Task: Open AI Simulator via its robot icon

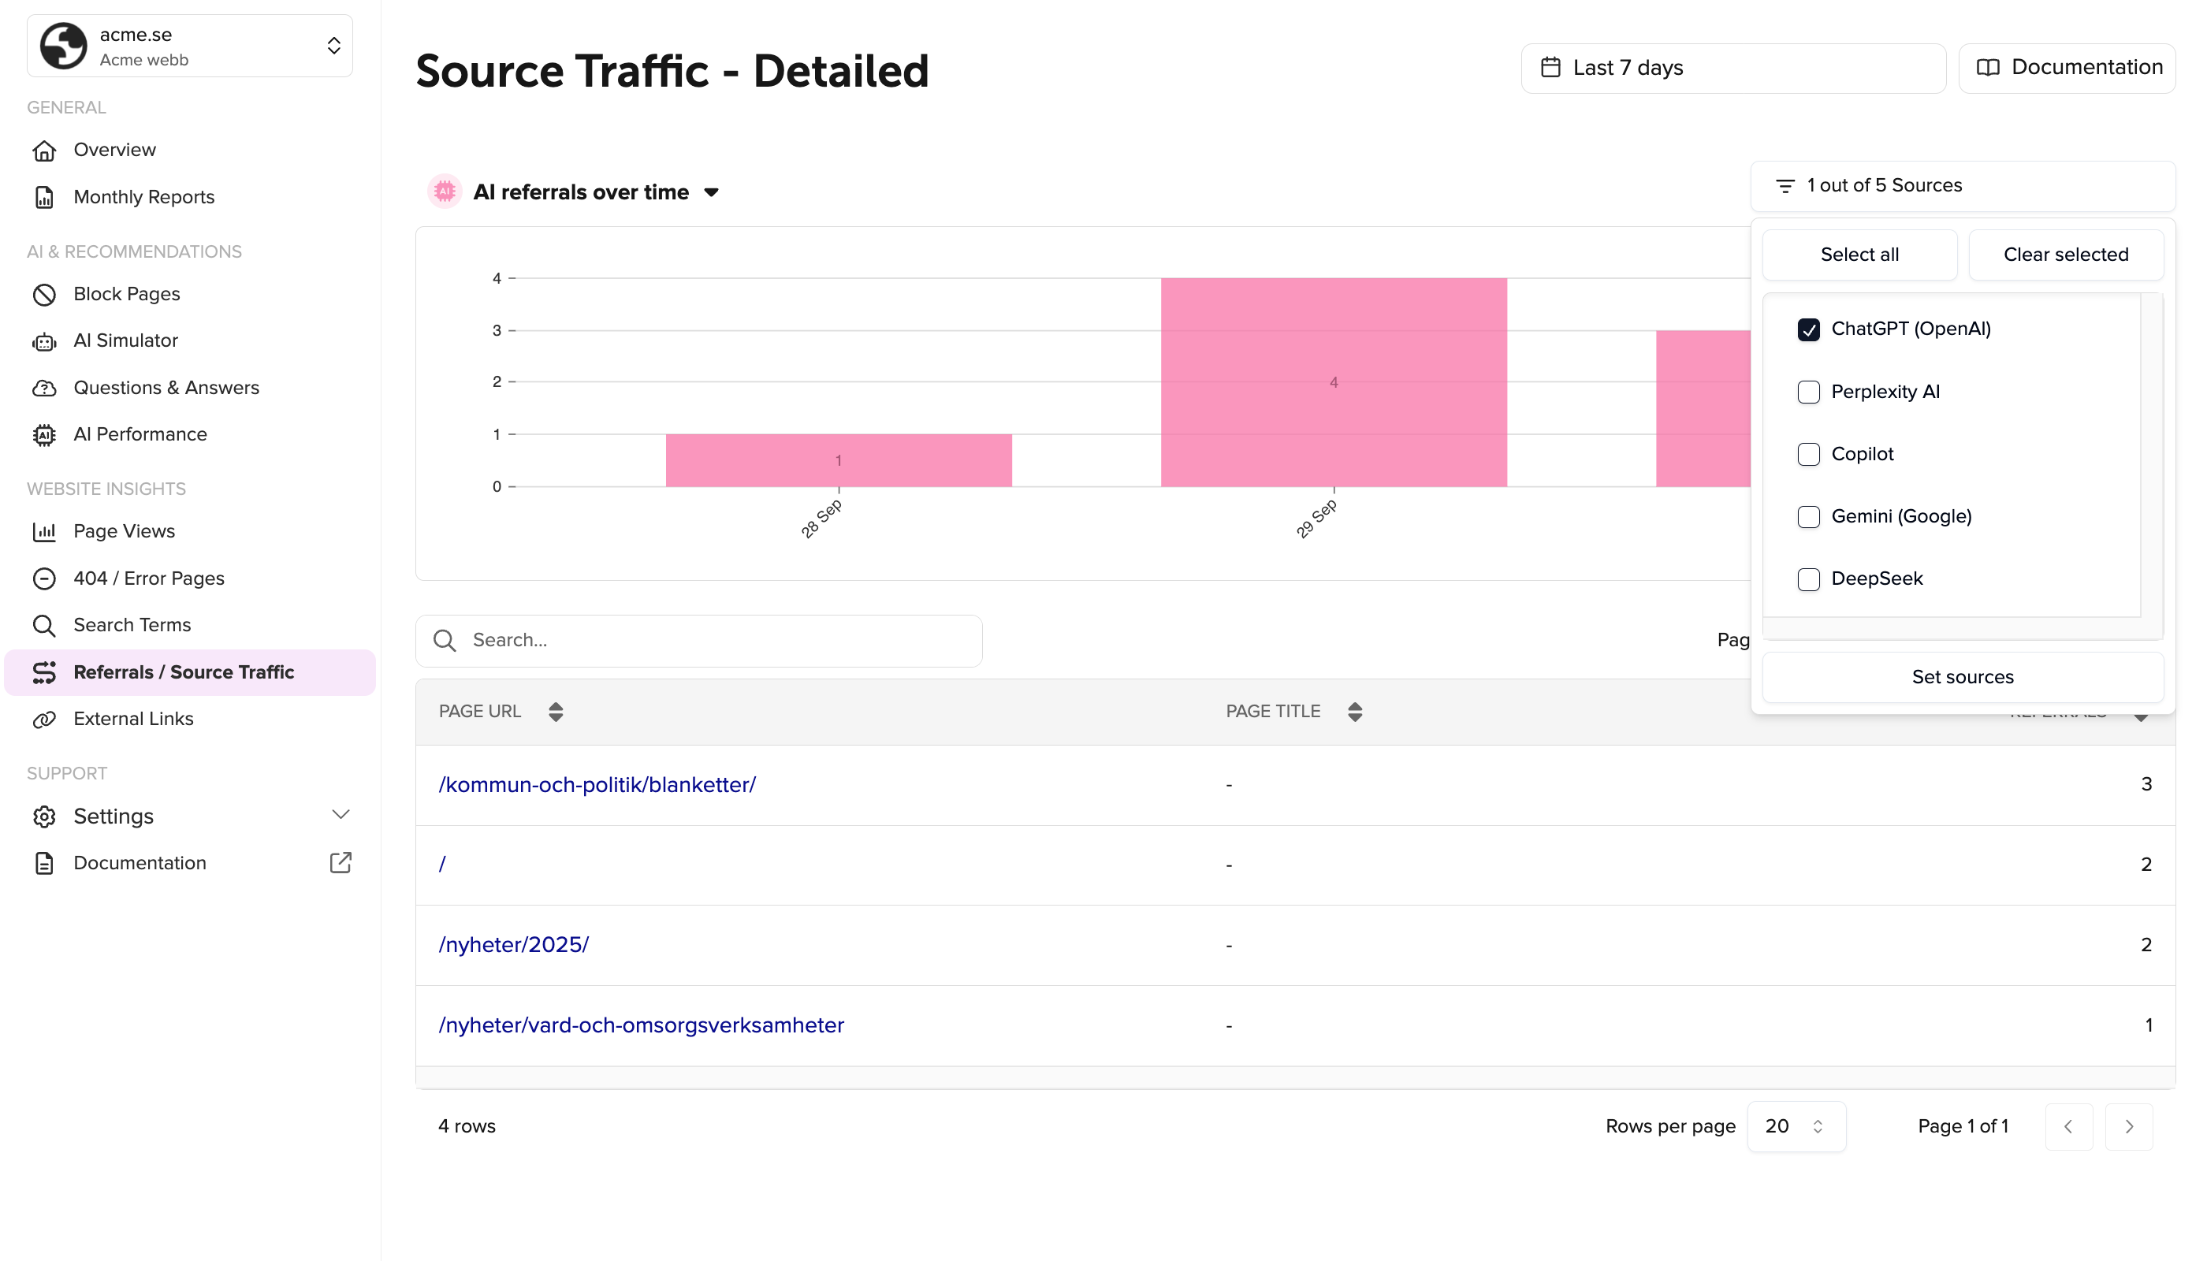Action: (x=44, y=341)
